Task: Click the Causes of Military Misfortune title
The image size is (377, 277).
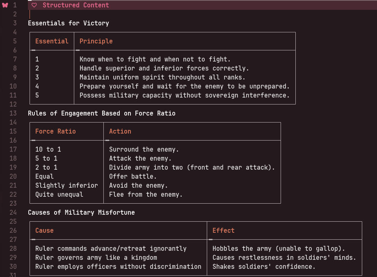Action: [81, 213]
